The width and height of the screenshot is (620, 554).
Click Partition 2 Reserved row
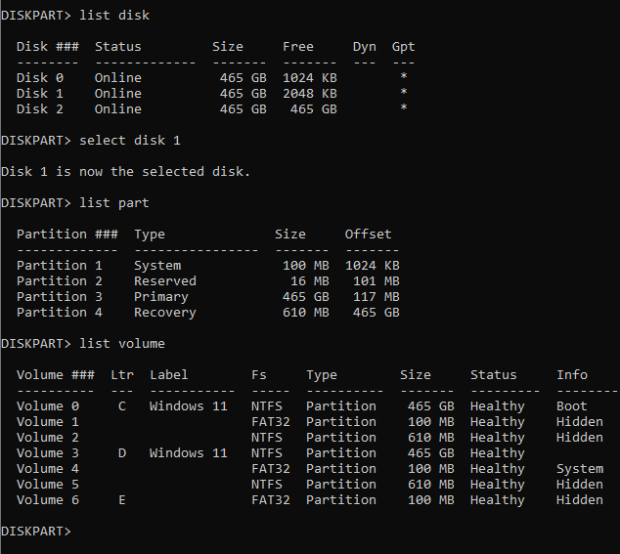(208, 281)
